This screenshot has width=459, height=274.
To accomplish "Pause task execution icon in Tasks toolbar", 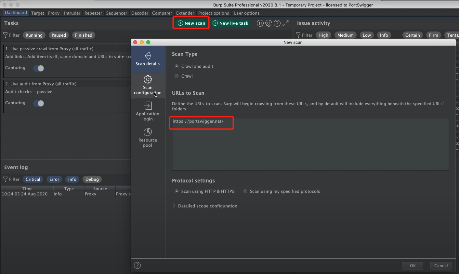I will click(260, 23).
